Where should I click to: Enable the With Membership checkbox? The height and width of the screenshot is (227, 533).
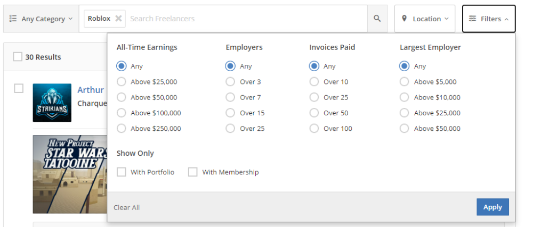pyautogui.click(x=193, y=172)
